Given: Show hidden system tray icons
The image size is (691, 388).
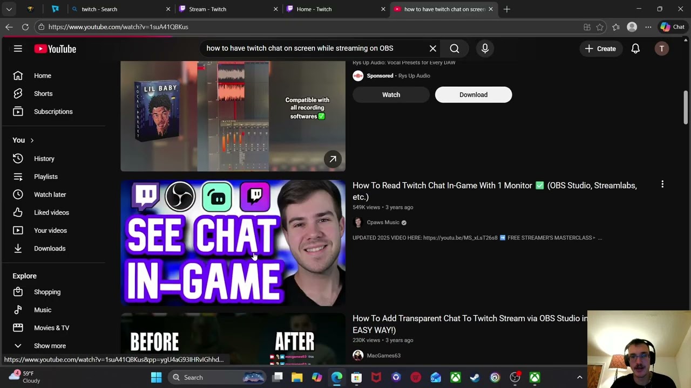Looking at the screenshot, I should [x=580, y=378].
